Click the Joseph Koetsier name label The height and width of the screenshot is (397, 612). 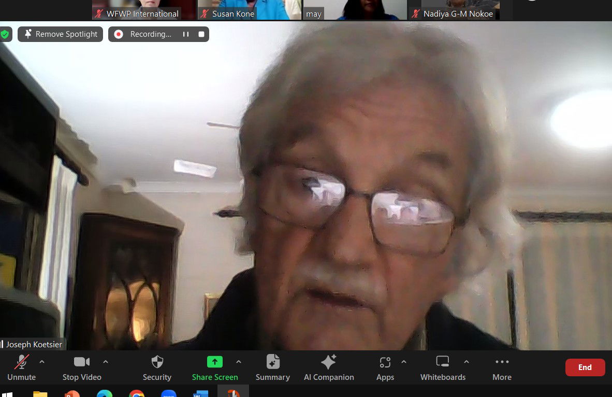click(x=34, y=344)
